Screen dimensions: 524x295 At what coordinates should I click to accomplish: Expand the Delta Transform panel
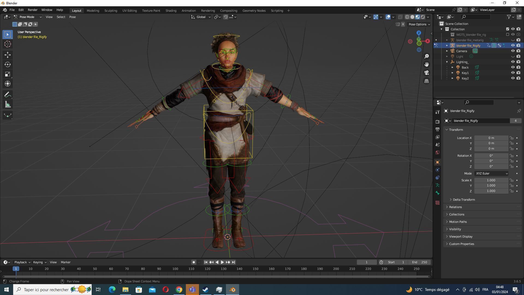pyautogui.click(x=463, y=200)
